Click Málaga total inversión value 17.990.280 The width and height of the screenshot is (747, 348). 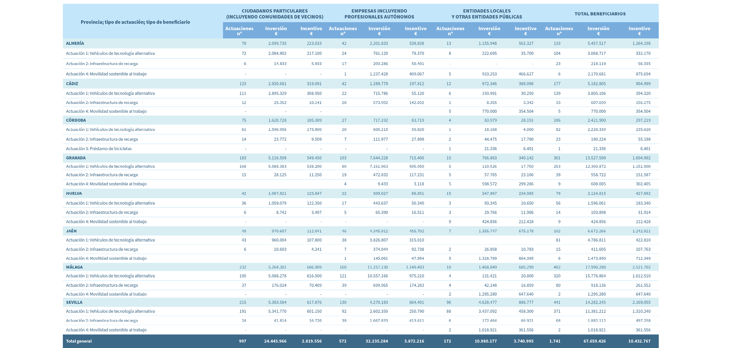click(x=595, y=267)
